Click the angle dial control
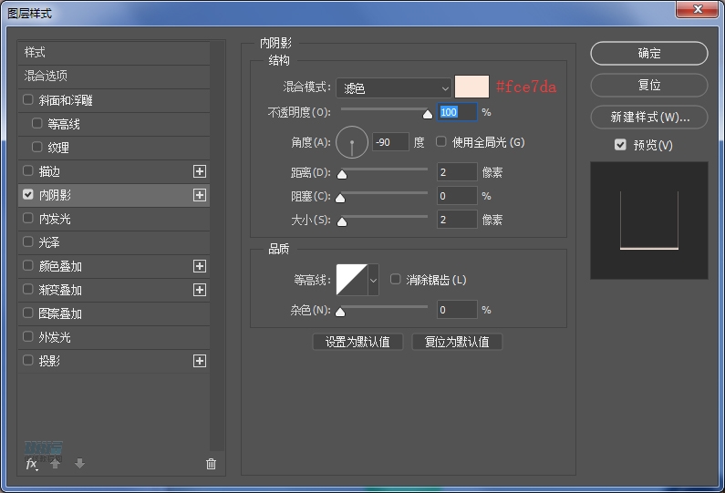This screenshot has width=725, height=493. [352, 143]
